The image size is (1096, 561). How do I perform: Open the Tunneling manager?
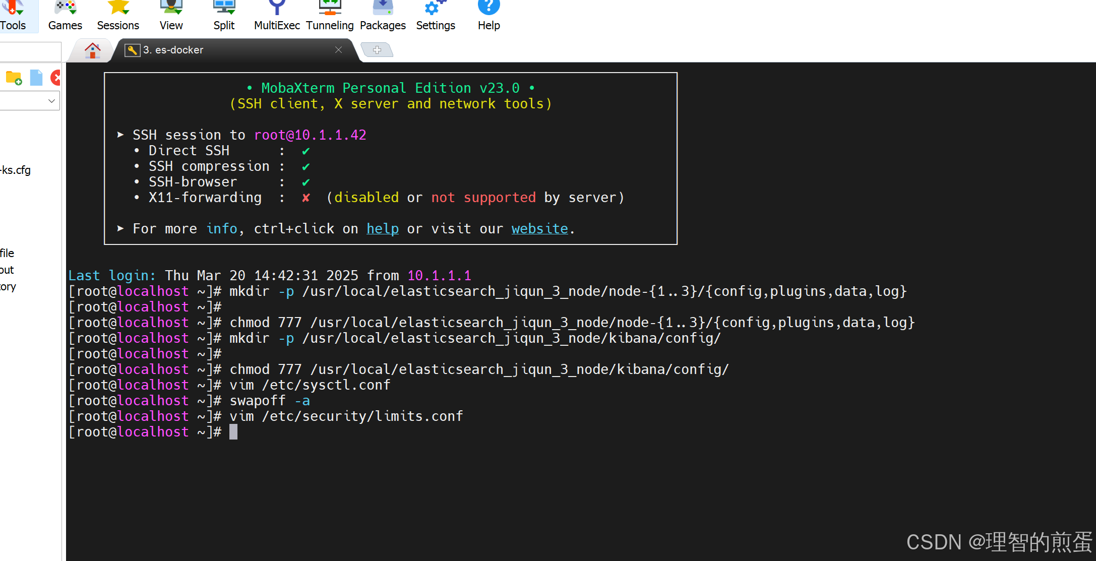pos(330,15)
